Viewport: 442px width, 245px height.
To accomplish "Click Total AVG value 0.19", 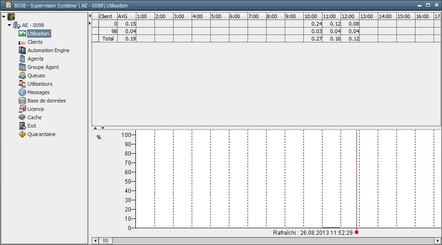I will [x=127, y=39].
